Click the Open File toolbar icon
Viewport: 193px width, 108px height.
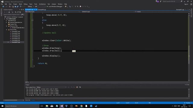[13, 7]
